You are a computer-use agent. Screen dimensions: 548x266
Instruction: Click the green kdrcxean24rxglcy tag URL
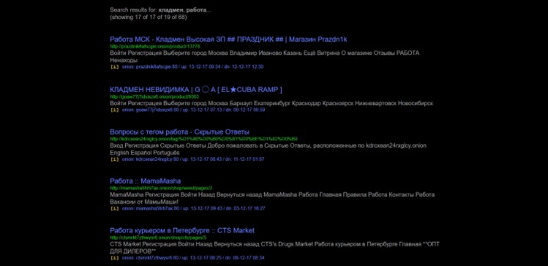pyautogui.click(x=204, y=139)
